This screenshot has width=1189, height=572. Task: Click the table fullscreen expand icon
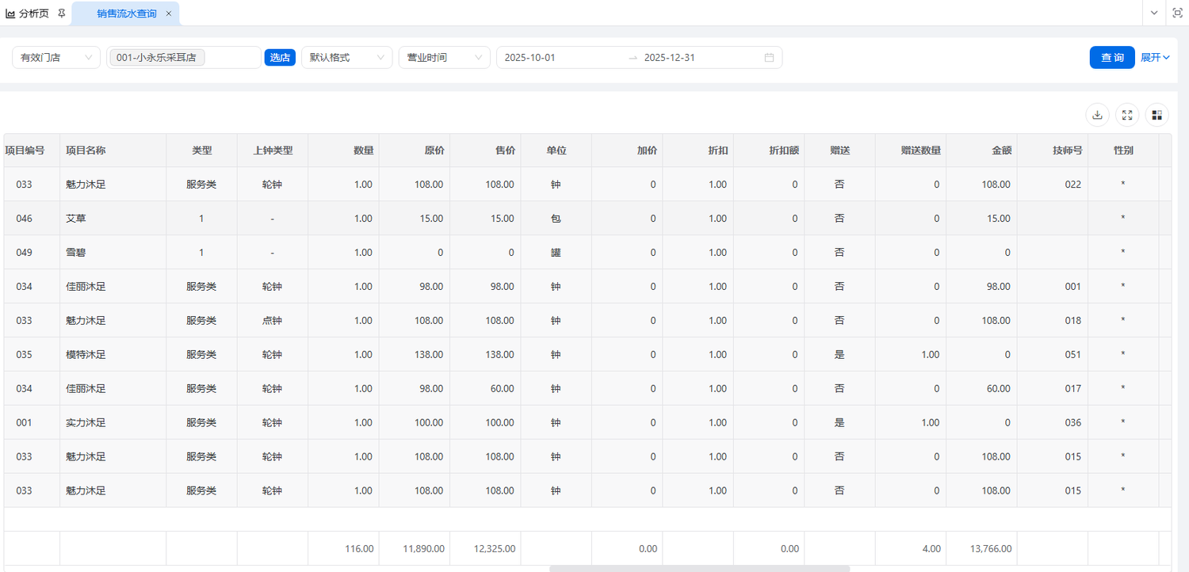pos(1126,115)
